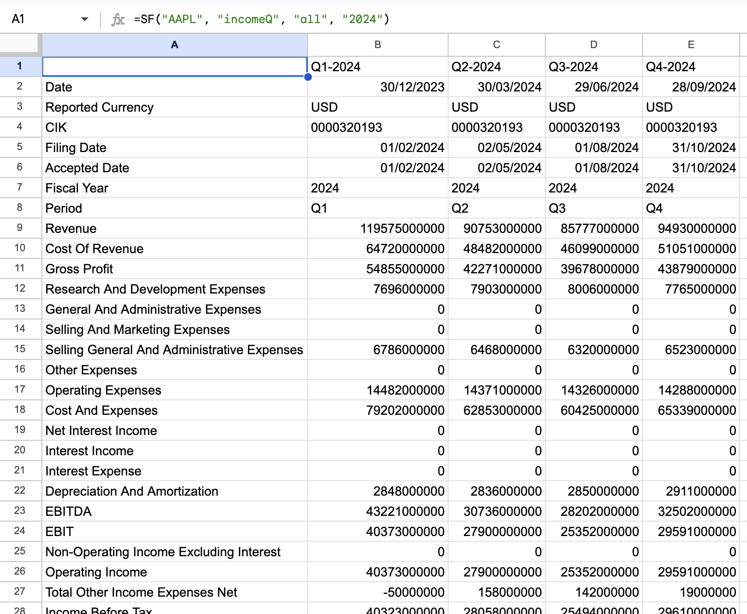Click Operating Income label cell
The width and height of the screenshot is (747, 614).
(175, 572)
